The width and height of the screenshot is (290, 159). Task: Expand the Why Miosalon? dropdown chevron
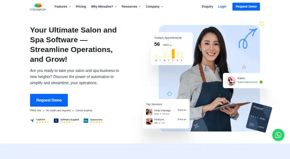tap(116, 7)
